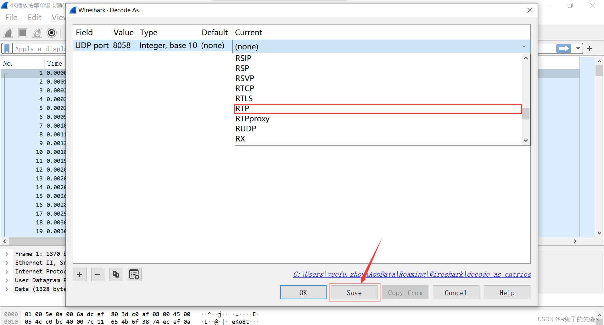The width and height of the screenshot is (604, 325).
Task: Click the Save button
Action: [354, 293]
